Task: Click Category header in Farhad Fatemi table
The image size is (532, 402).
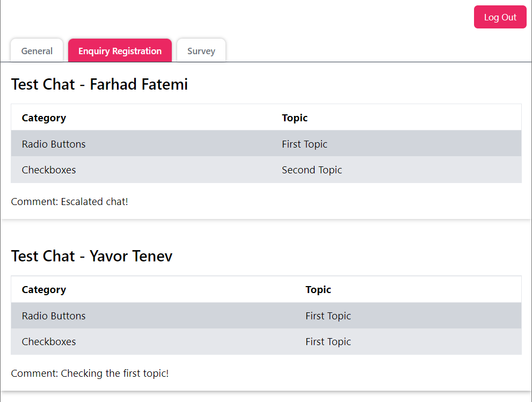Action: coord(44,118)
